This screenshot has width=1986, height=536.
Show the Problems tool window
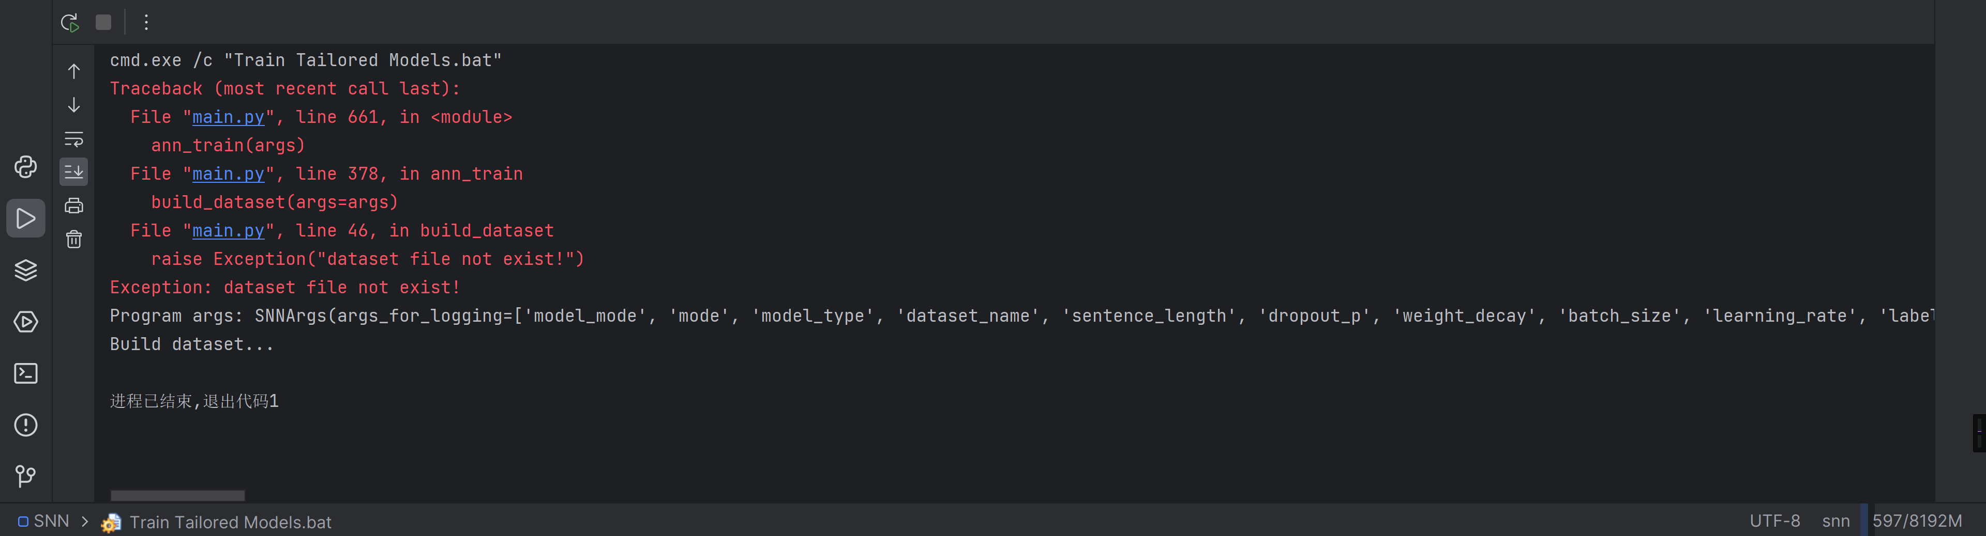click(x=25, y=425)
